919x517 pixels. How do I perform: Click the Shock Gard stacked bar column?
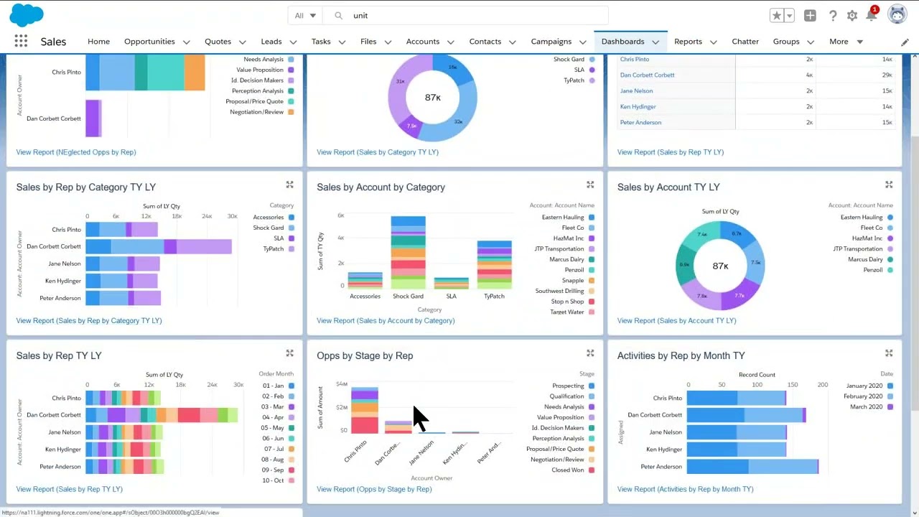coord(408,252)
